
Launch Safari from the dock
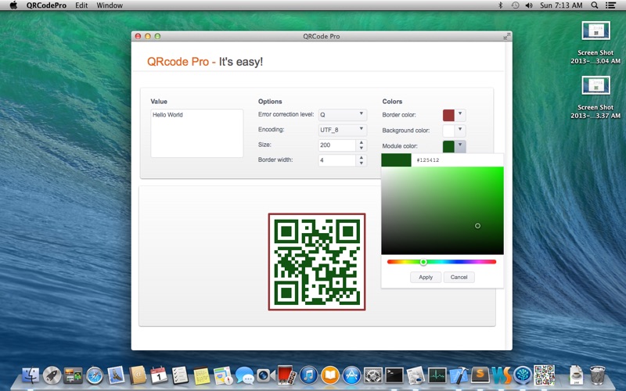coord(95,375)
